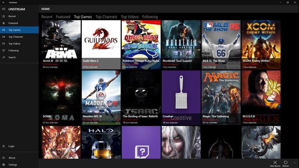Viewport: 299px width, 168px height.
Task: Open the white-haired character game tile
Action: pyautogui.click(x=181, y=142)
